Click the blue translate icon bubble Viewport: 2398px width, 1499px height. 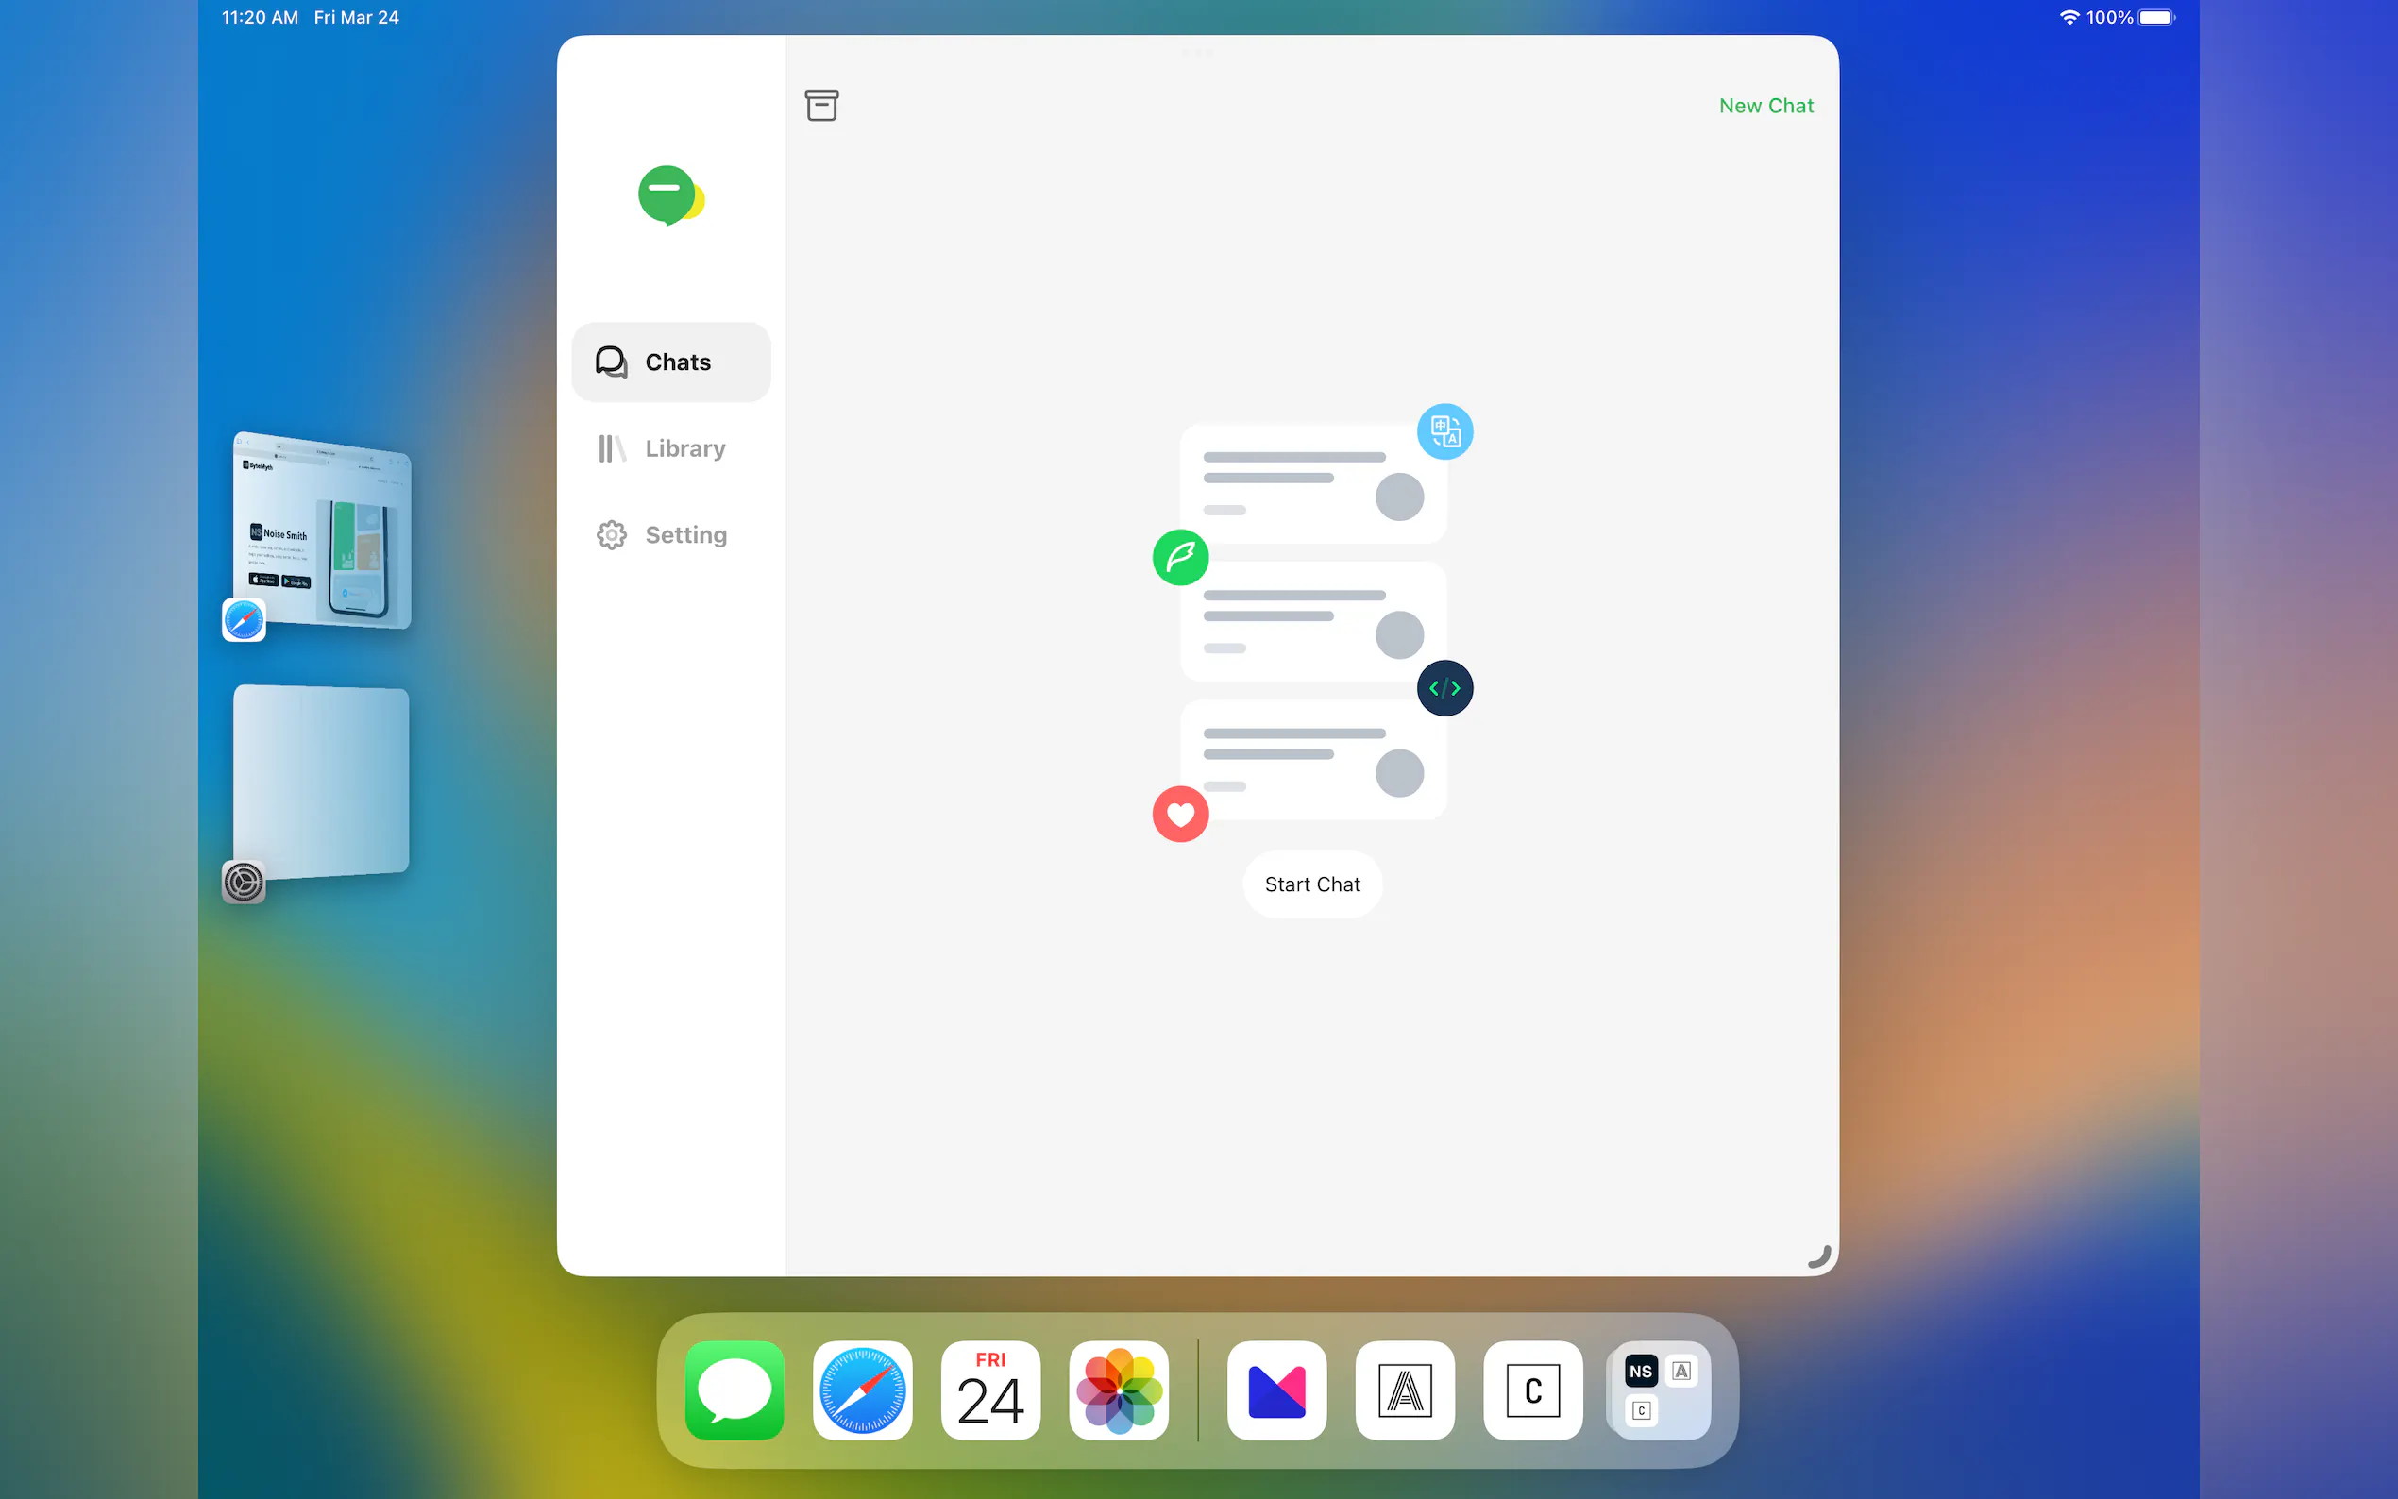pyautogui.click(x=1444, y=432)
